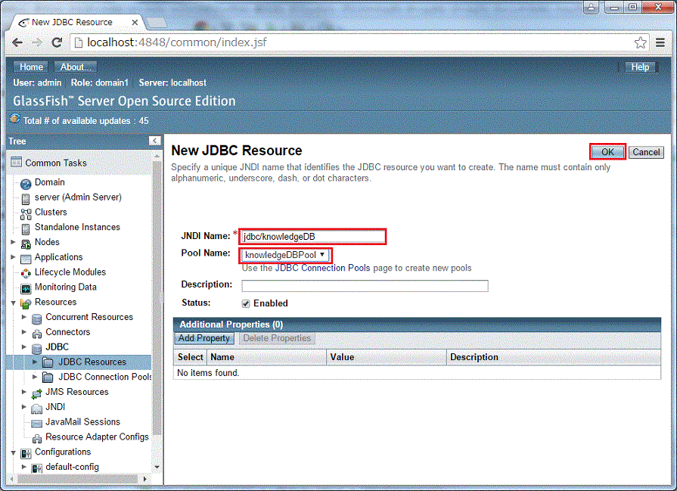This screenshot has width=677, height=491.
Task: Open Monitoring Data in the tree
Action: click(x=66, y=287)
